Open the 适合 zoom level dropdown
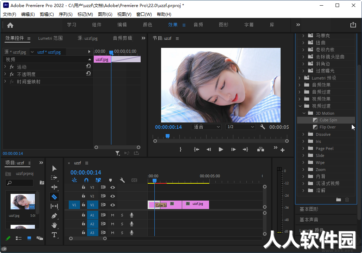Screen dimensions: 362x253 click(207, 127)
